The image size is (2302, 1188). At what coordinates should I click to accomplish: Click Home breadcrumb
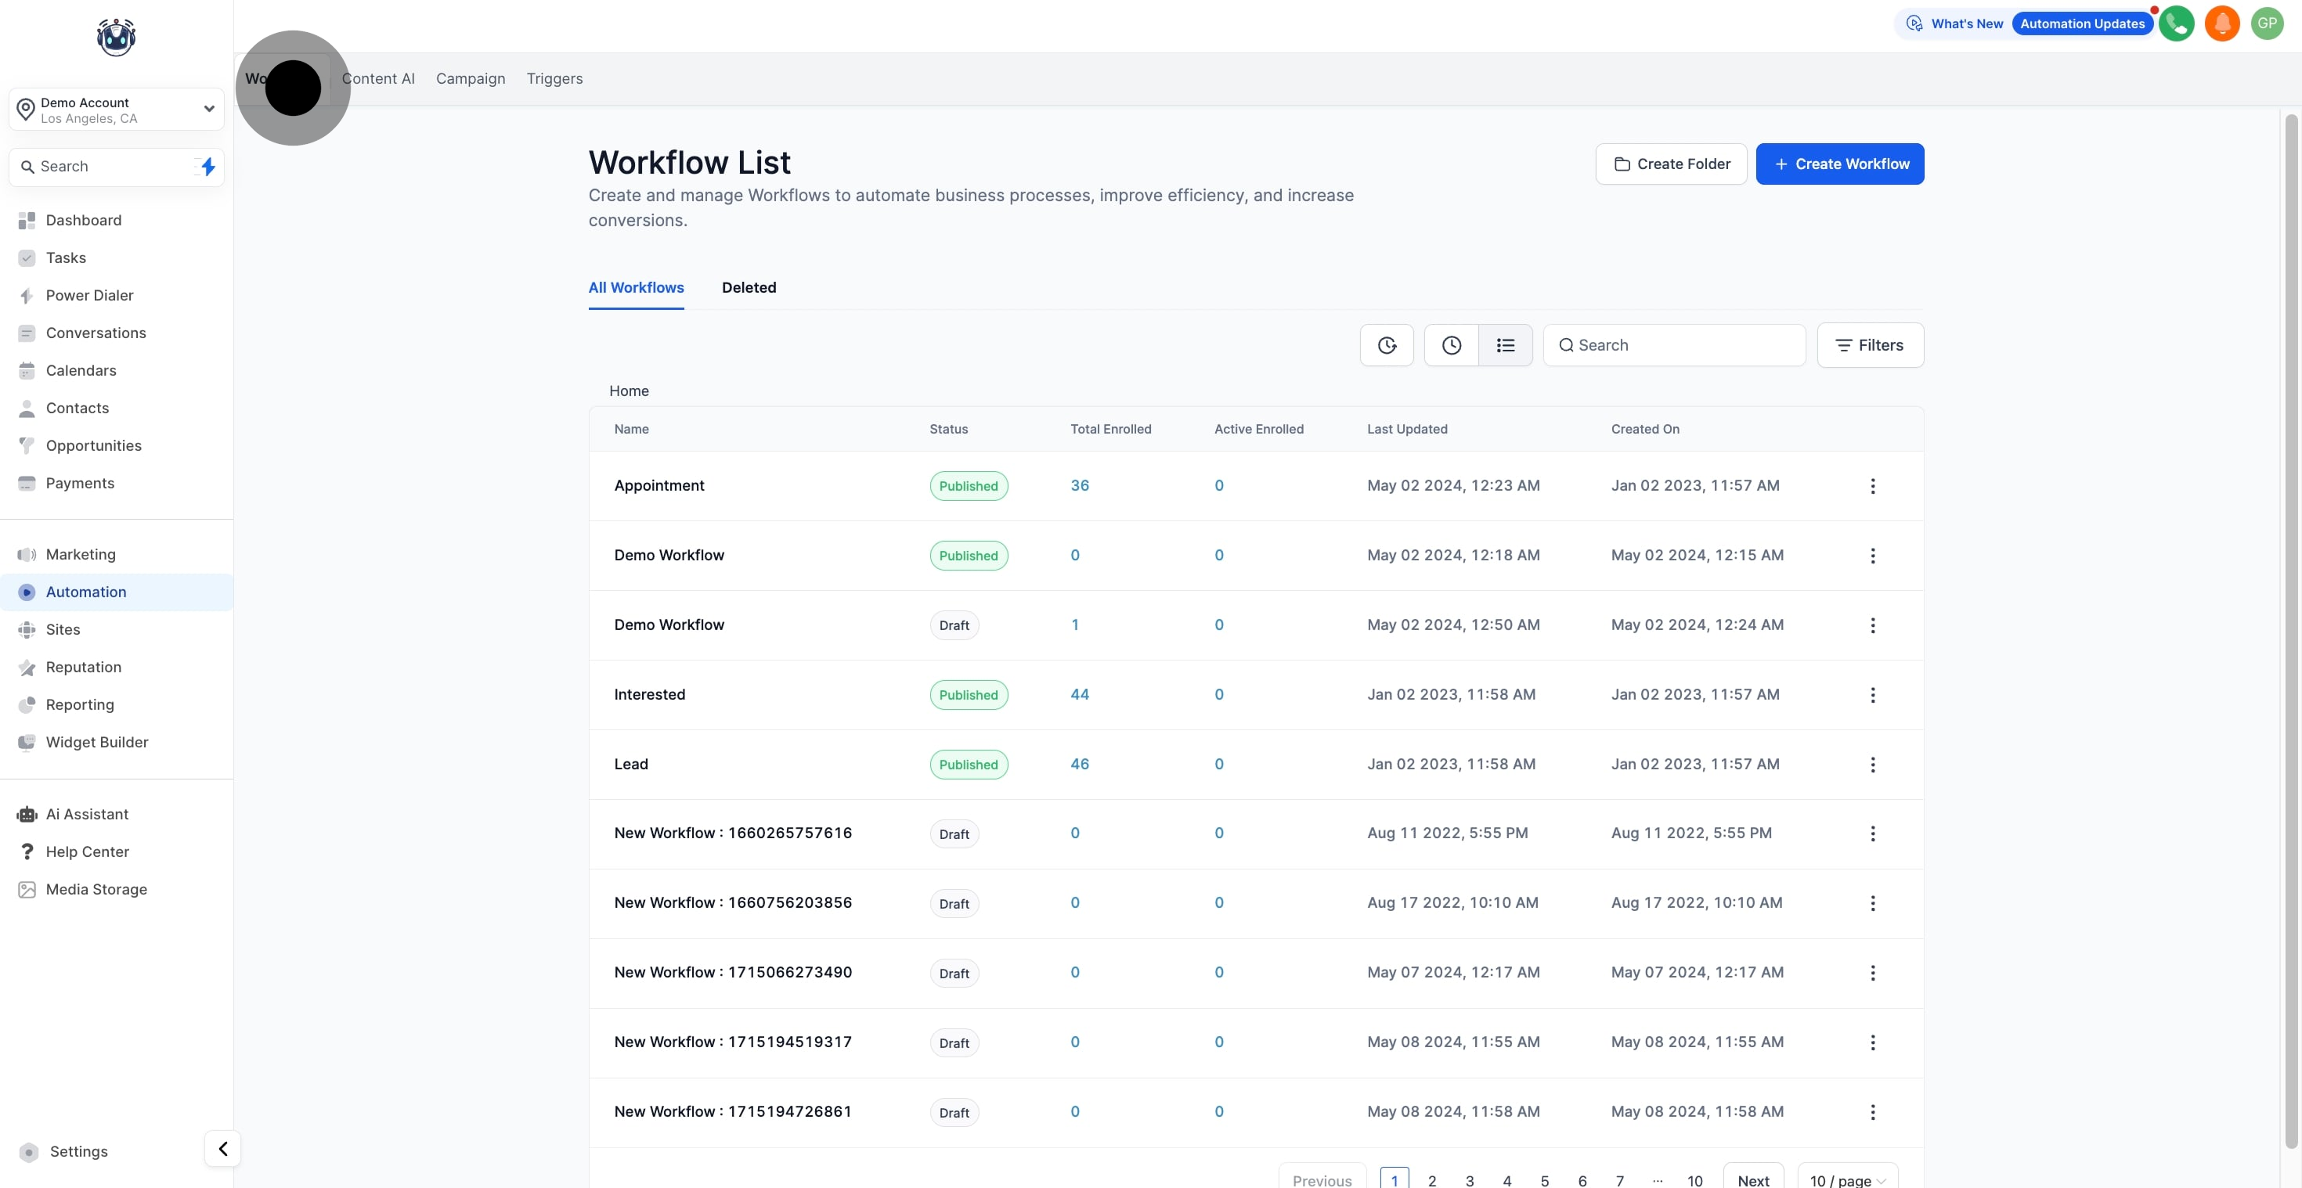(x=629, y=391)
